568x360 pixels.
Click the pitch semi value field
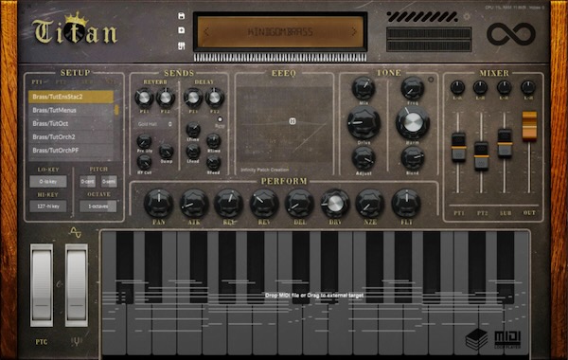point(109,181)
